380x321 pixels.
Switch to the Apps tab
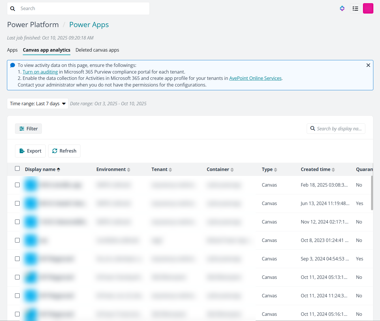click(x=12, y=50)
